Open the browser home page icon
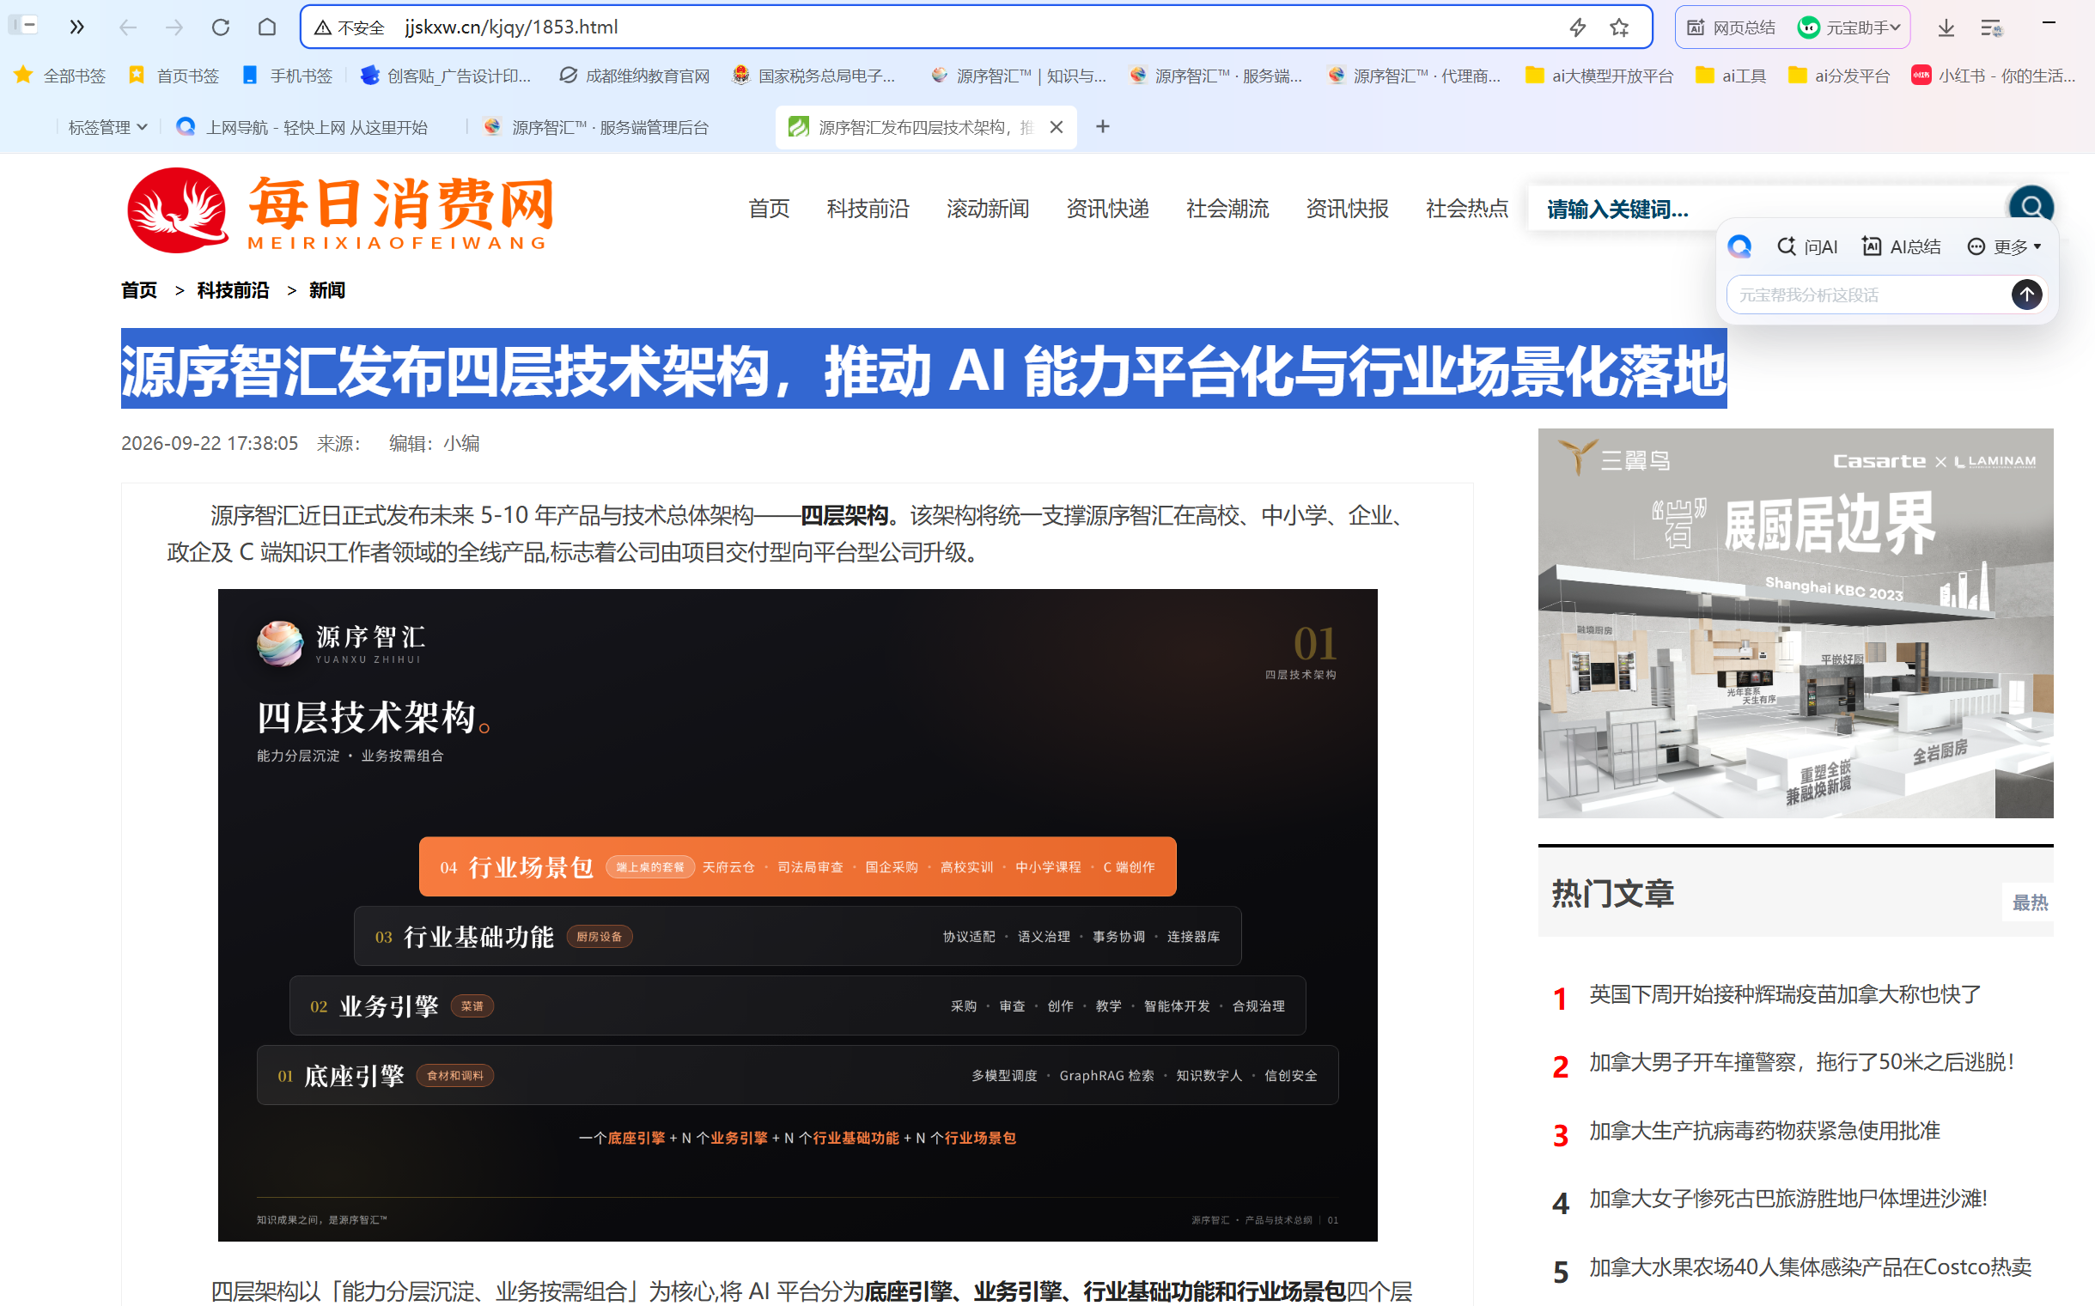The image size is (2095, 1306). coord(267,27)
